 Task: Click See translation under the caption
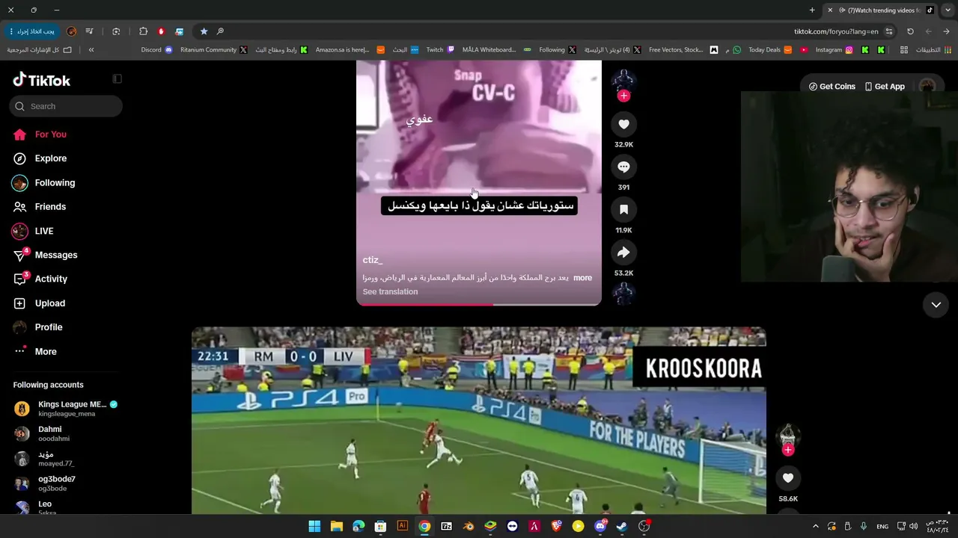pyautogui.click(x=390, y=291)
